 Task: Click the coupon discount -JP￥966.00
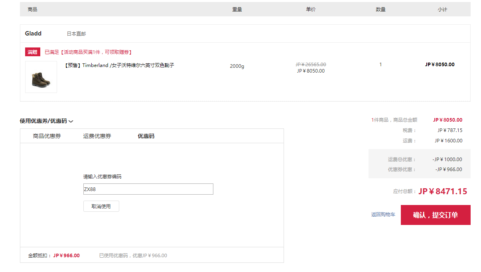[449, 170]
